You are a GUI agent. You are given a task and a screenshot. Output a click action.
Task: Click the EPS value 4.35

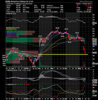coord(43,8)
